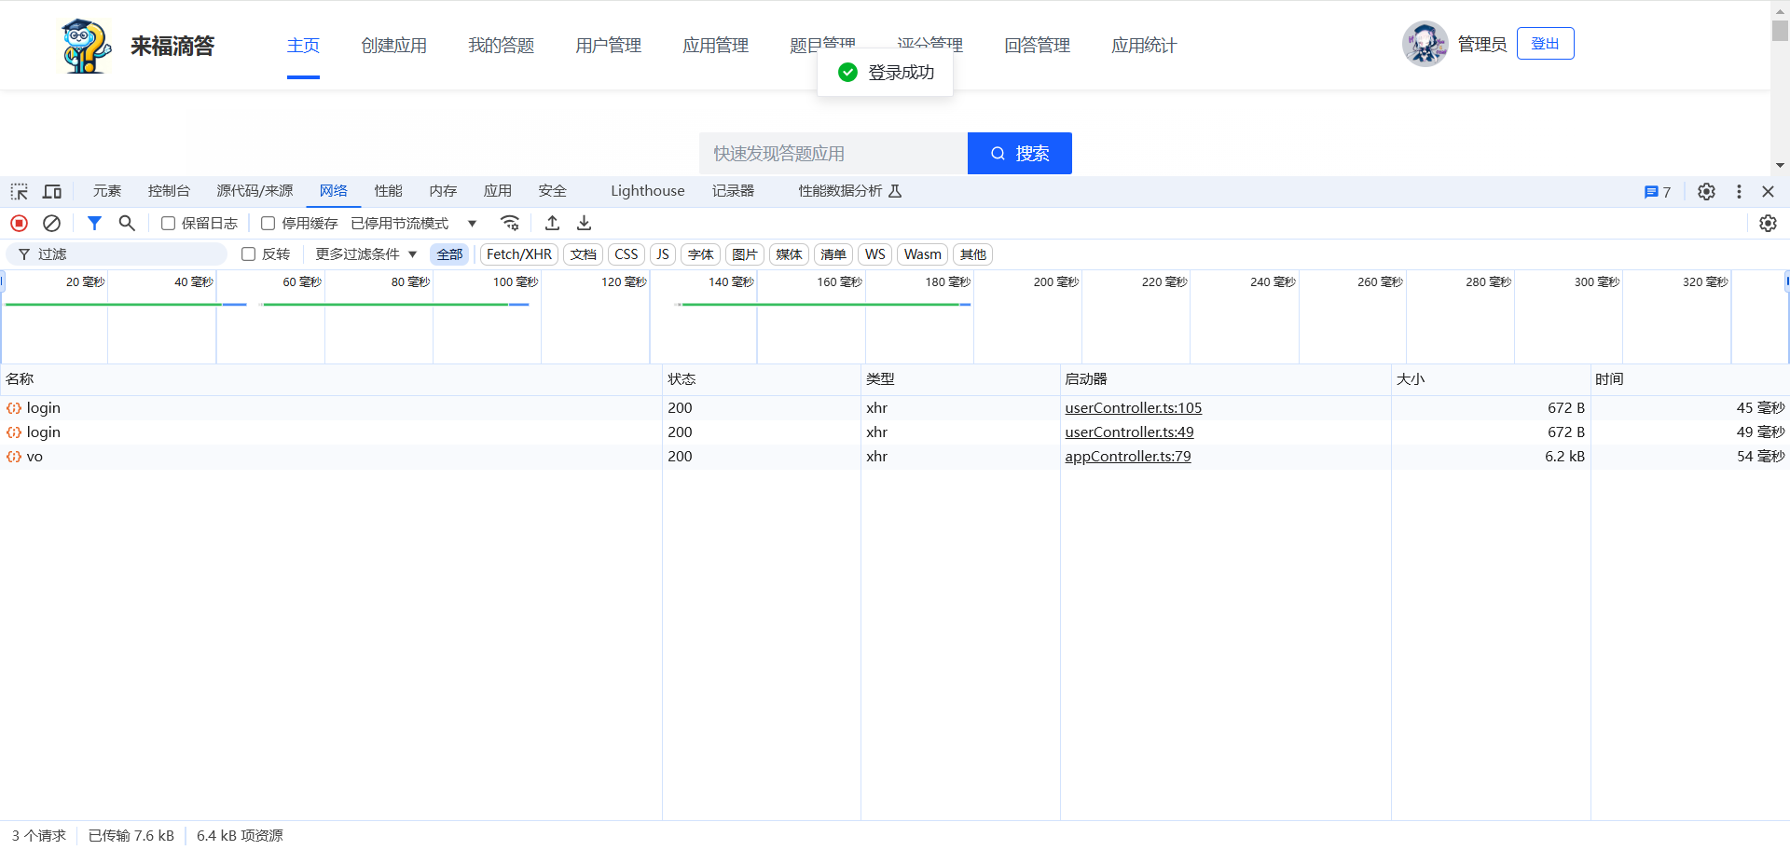Viewport: 1790px width, 850px height.
Task: Switch to the 控制台 tab
Action: (169, 191)
